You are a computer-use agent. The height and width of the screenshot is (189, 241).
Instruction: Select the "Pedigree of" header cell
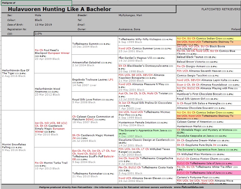37,3
